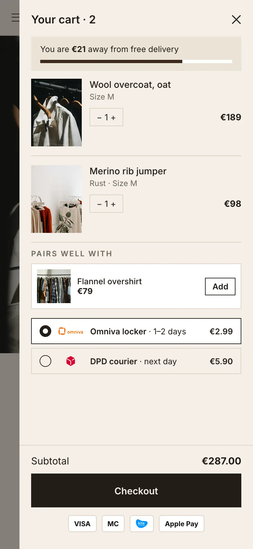Click the Apple Pay badge
The height and width of the screenshot is (549, 253).
(182, 524)
